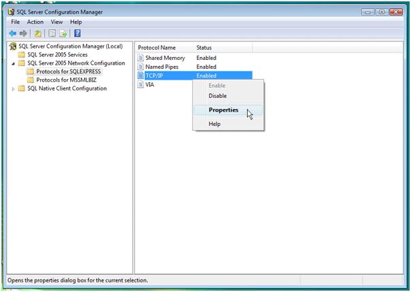411x292 pixels.
Task: Go back with the blue left arrow
Action: (12, 33)
